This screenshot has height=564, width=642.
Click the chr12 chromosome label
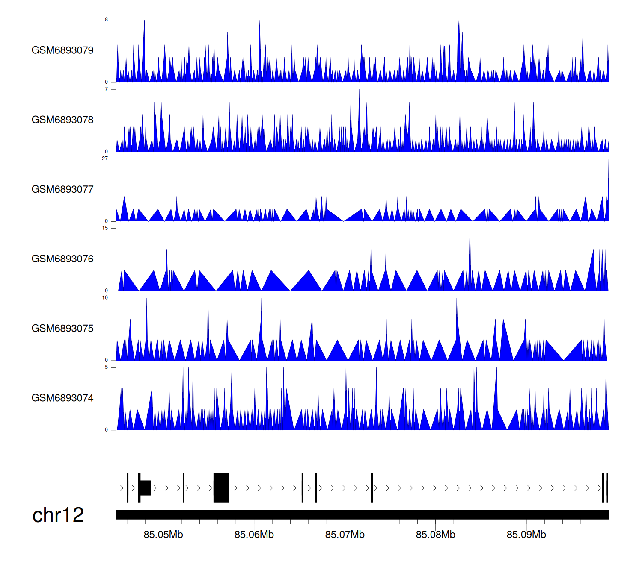click(58, 515)
